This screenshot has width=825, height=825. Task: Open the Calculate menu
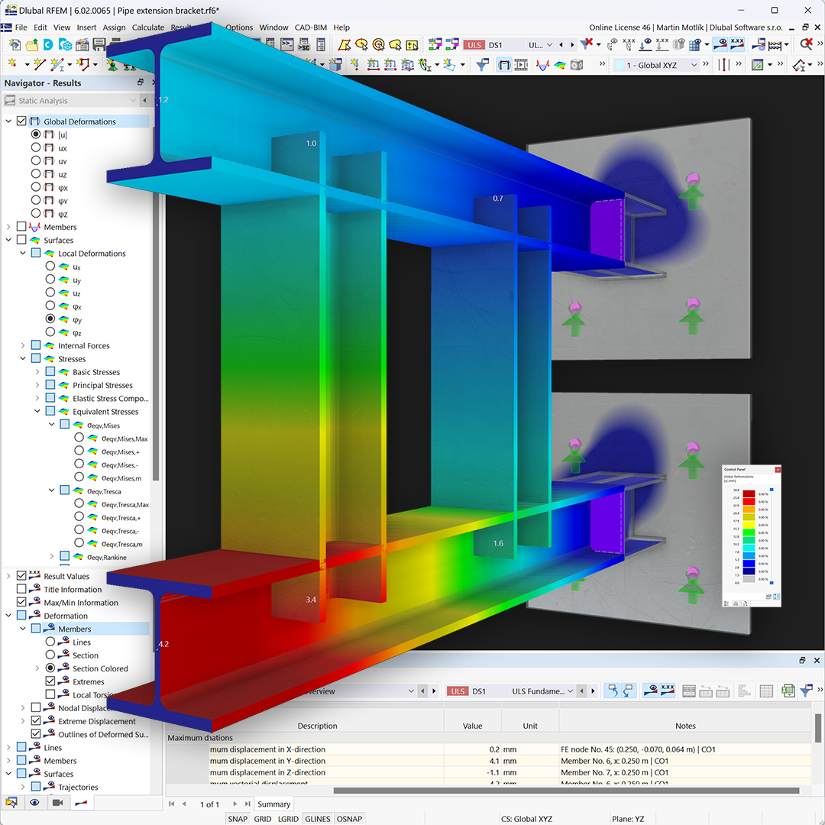(x=148, y=27)
